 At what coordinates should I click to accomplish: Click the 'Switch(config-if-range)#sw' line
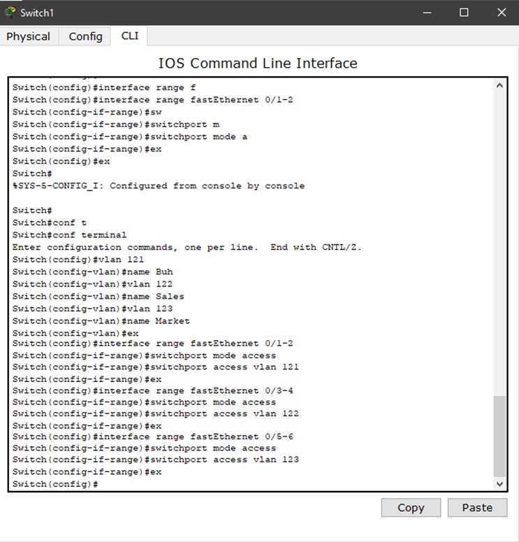click(87, 112)
